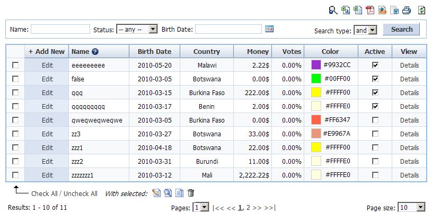Open the Birth Date calendar picker

pyautogui.click(x=269, y=29)
